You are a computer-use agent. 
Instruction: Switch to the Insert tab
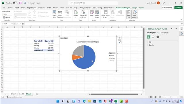pyautogui.click(x=17, y=8)
